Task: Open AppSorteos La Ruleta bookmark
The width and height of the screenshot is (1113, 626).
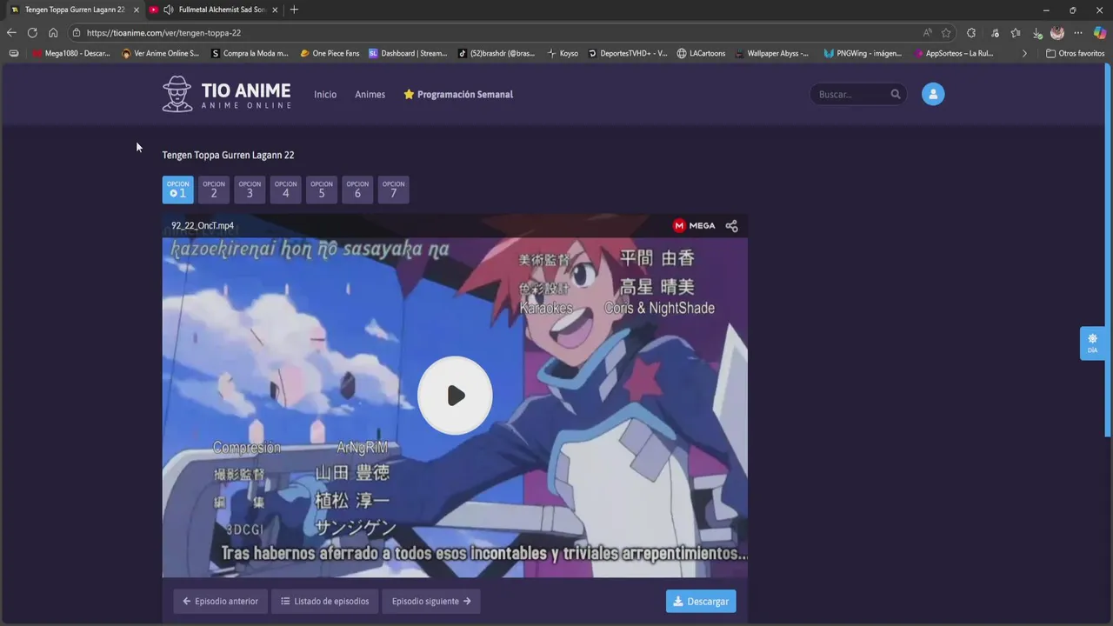Action: click(954, 53)
